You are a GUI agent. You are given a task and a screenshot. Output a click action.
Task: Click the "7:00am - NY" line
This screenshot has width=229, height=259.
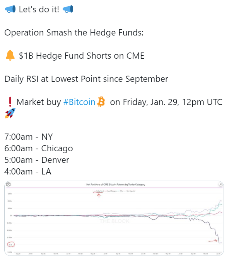29,137
